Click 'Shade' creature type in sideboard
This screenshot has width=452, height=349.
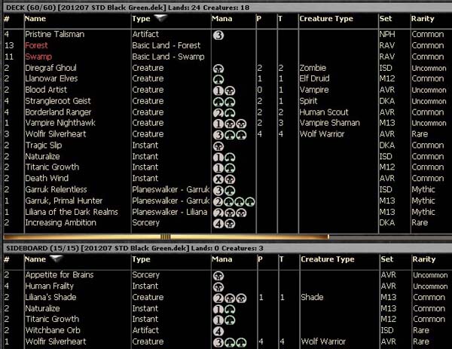312,297
